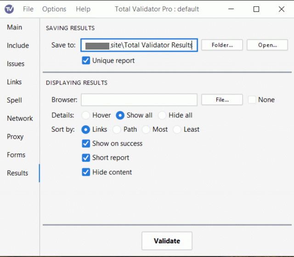Check the None browser checkbox
Screen dimensions: 294x257
coord(252,100)
